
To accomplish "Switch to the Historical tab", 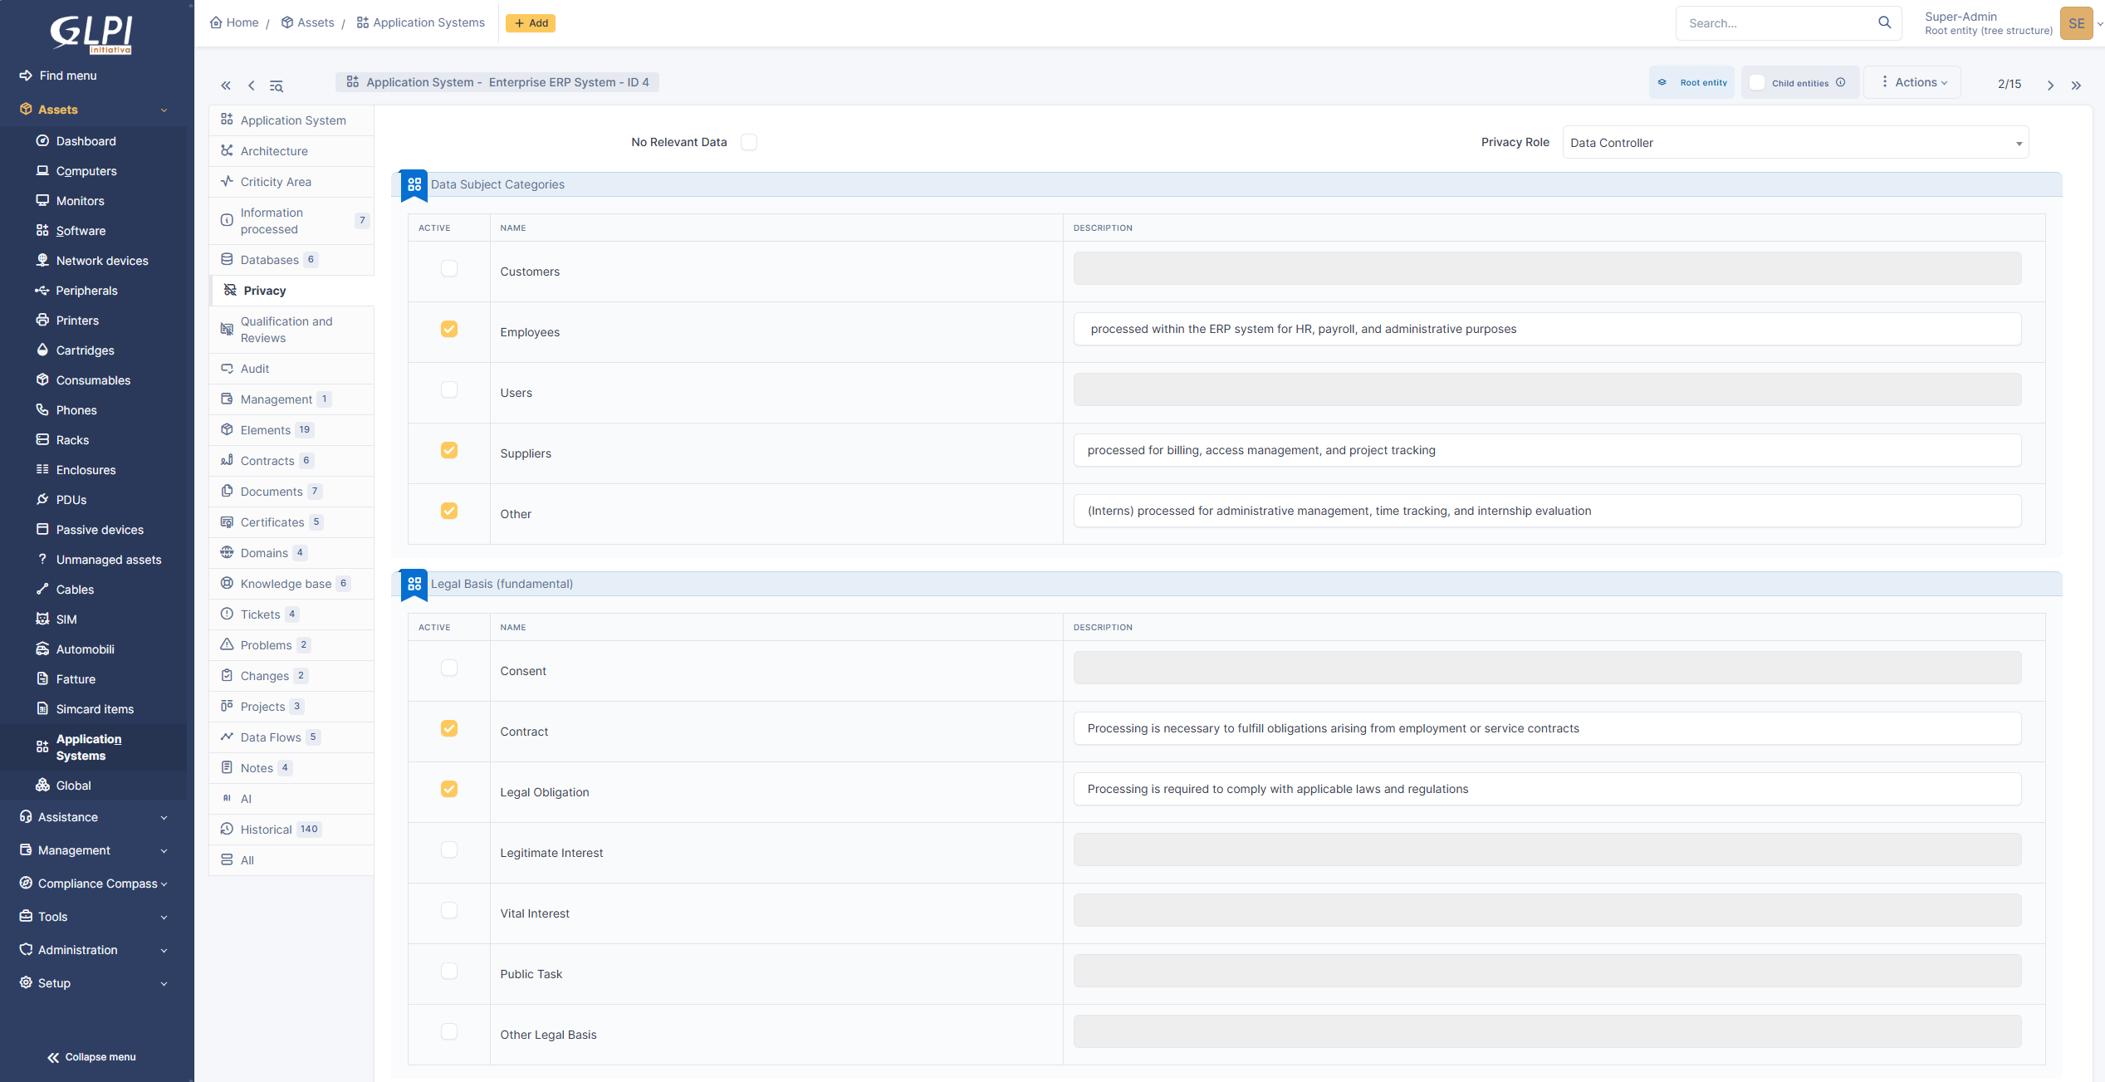I will pyautogui.click(x=291, y=830).
